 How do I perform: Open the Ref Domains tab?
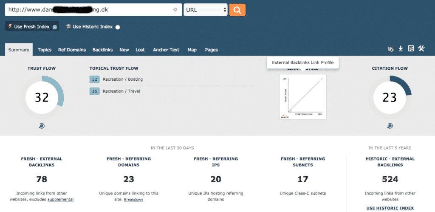72,50
